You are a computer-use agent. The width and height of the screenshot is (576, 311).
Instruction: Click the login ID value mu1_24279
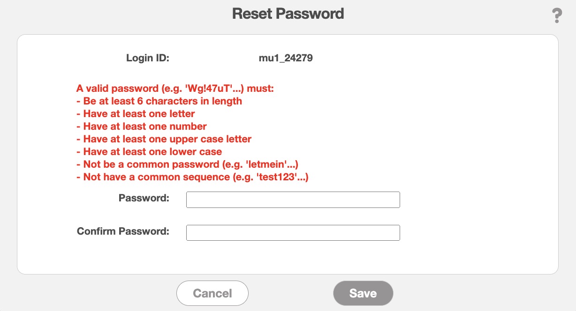(x=286, y=59)
